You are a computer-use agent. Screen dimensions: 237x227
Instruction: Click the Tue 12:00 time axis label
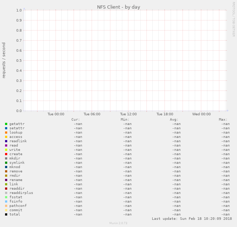128,114
